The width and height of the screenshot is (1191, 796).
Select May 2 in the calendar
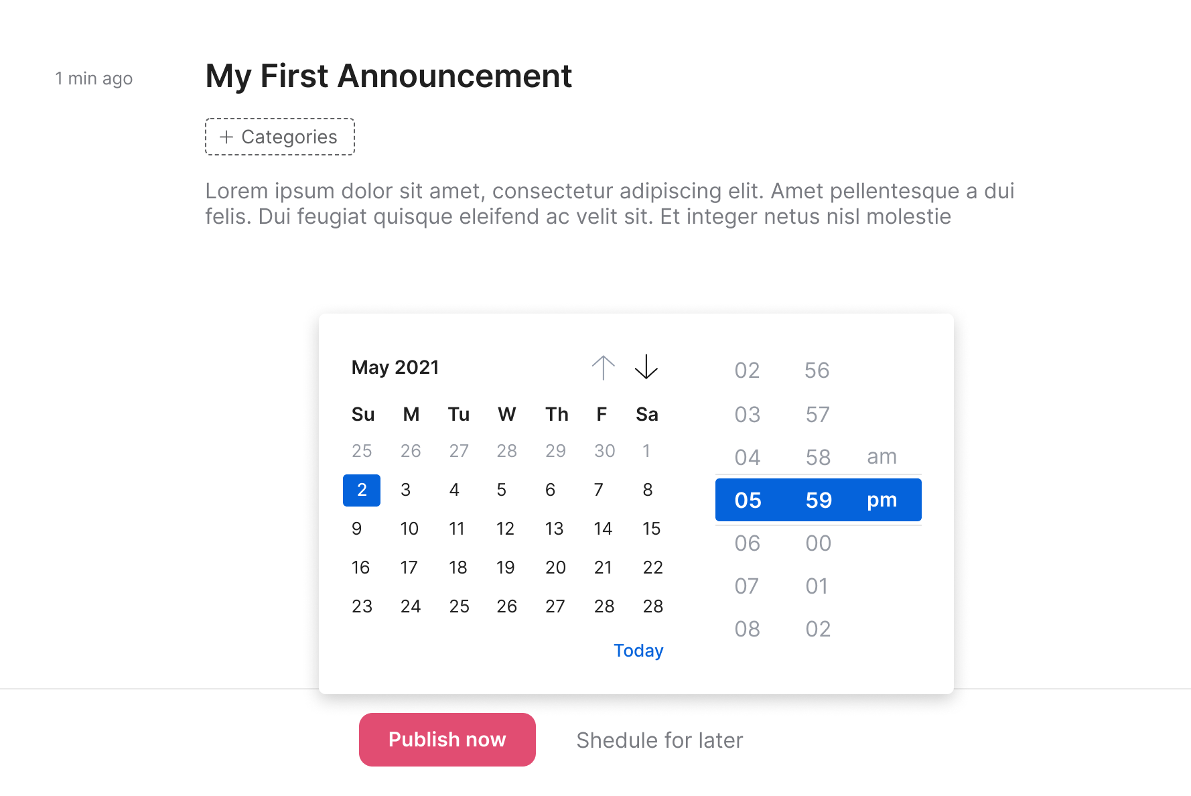click(x=362, y=490)
